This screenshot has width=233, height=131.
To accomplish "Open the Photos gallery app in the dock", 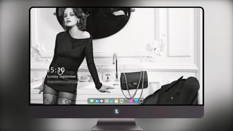I will [121, 101].
